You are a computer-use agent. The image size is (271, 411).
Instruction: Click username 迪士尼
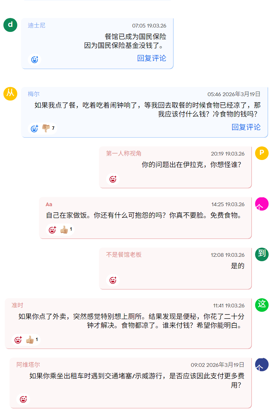(37, 25)
